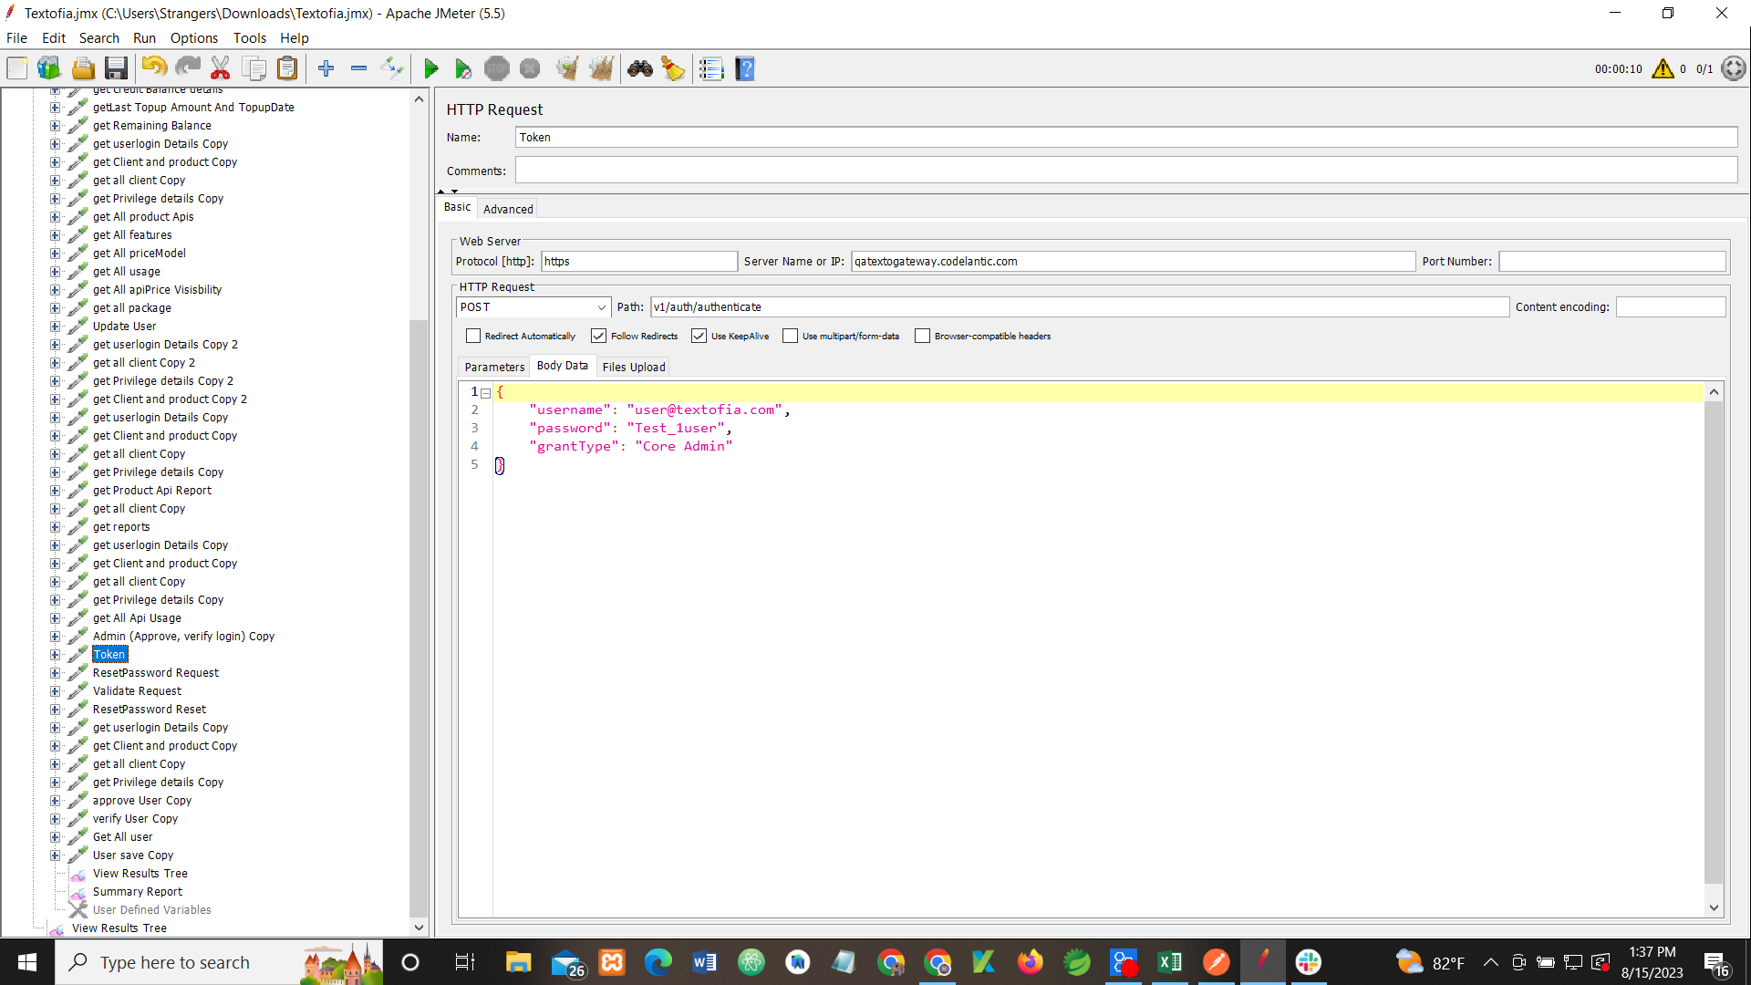
Task: Select Summary Report in tree
Action: pos(138,892)
